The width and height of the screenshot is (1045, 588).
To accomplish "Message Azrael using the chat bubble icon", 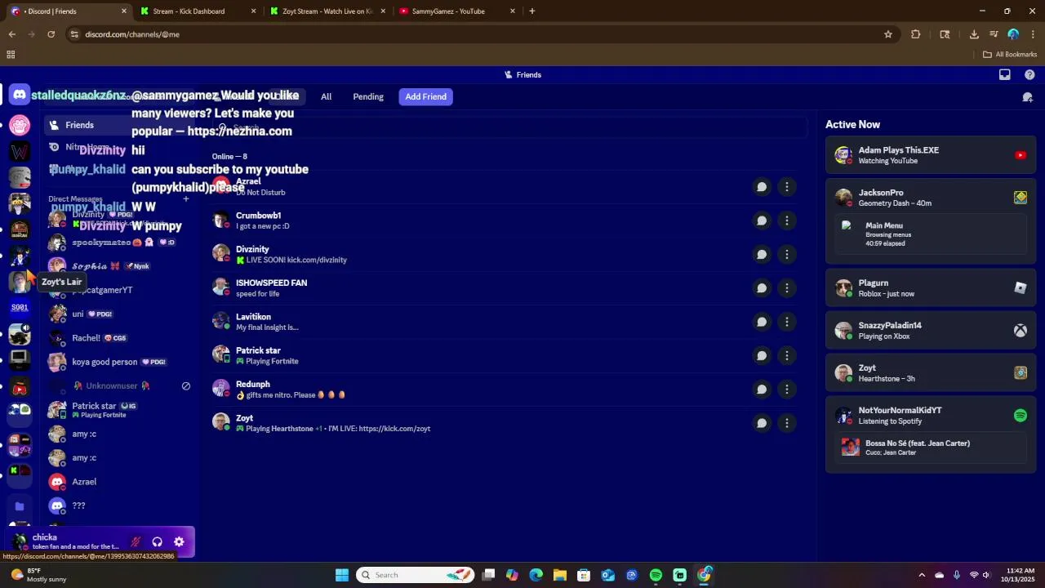I will tap(762, 187).
